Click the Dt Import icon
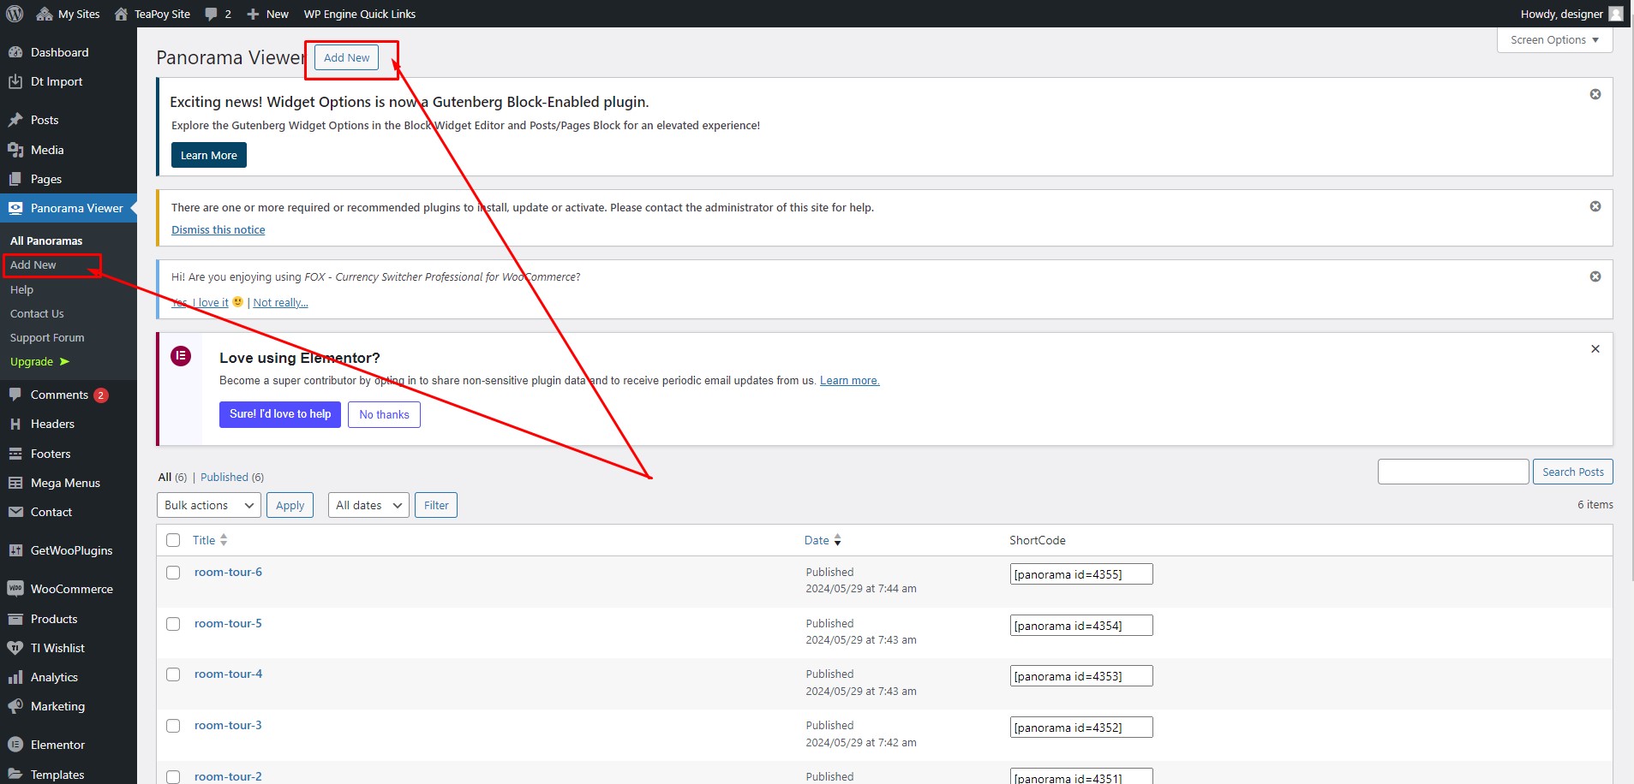The width and height of the screenshot is (1634, 784). [x=15, y=81]
